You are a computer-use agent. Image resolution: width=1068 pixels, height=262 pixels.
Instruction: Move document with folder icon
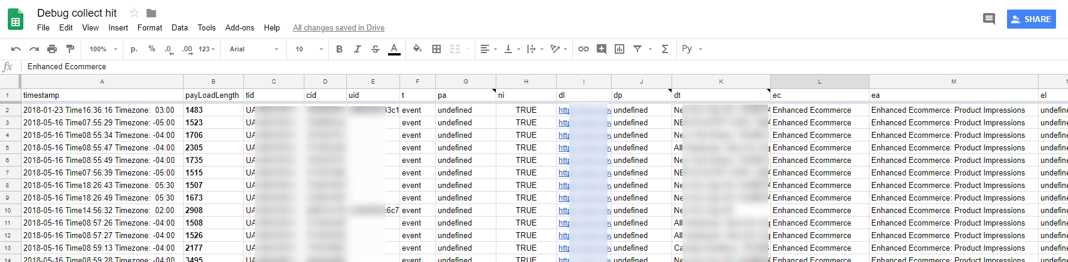(151, 13)
